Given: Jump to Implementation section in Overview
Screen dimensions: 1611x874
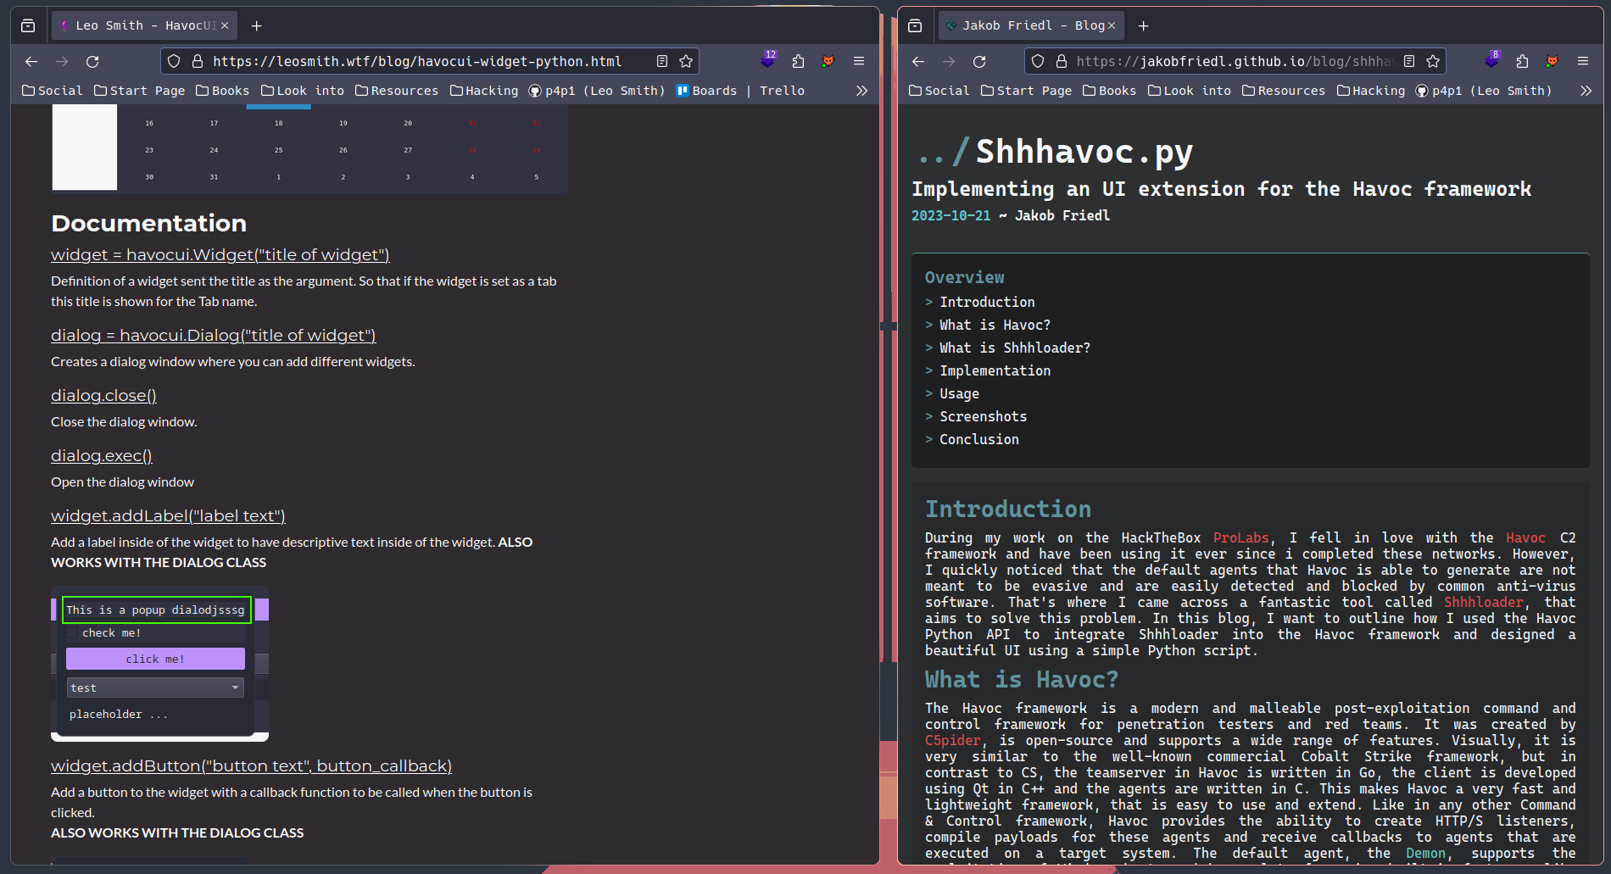Looking at the screenshot, I should pos(995,370).
